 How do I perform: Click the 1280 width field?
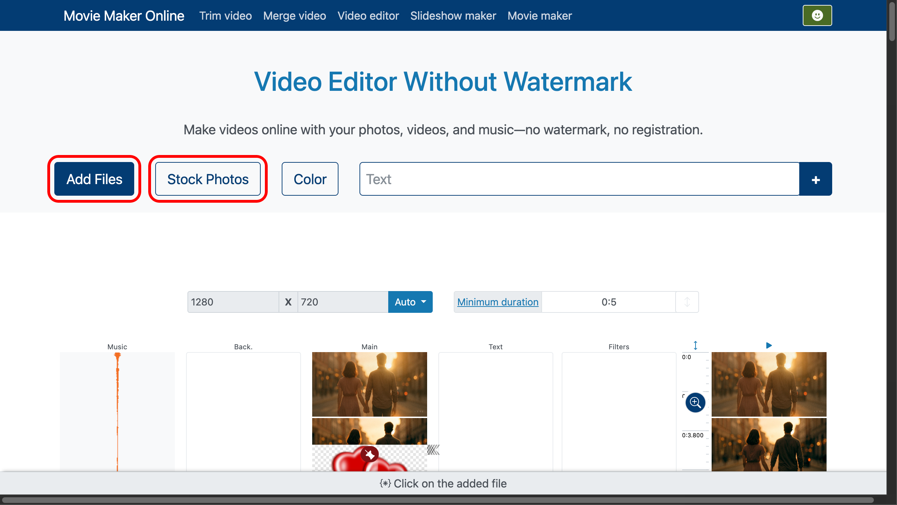point(233,302)
